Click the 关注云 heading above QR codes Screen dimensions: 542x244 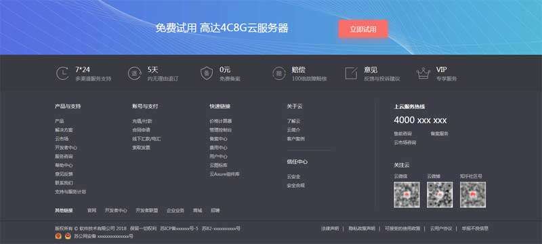click(x=402, y=165)
